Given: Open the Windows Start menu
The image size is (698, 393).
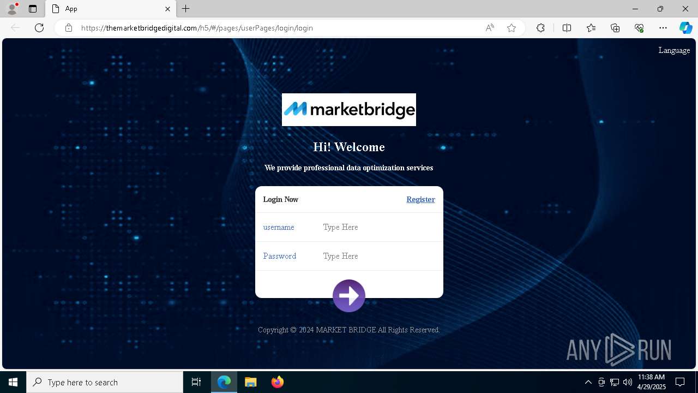Looking at the screenshot, I should (x=13, y=382).
